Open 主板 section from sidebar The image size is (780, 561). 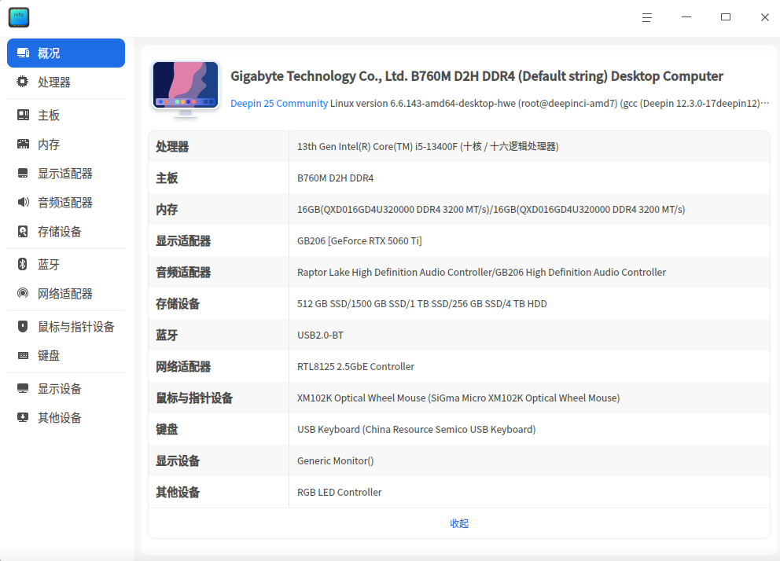tap(49, 115)
